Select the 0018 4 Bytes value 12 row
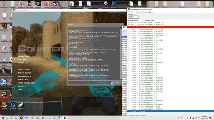The height and width of the screenshot is (120, 214). [147, 42]
